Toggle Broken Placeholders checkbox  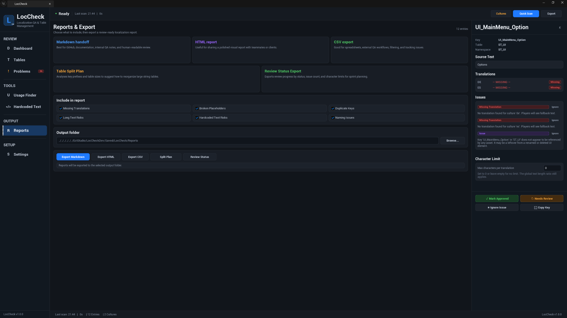coord(197,108)
